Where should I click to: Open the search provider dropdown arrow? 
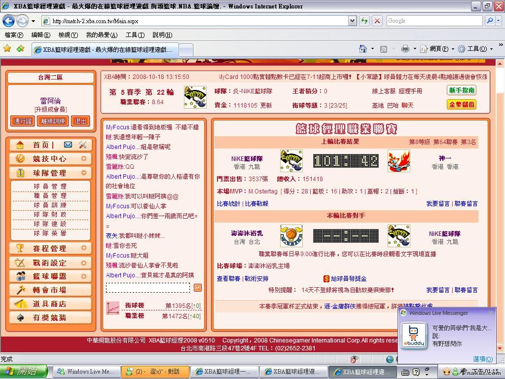[x=498, y=21]
